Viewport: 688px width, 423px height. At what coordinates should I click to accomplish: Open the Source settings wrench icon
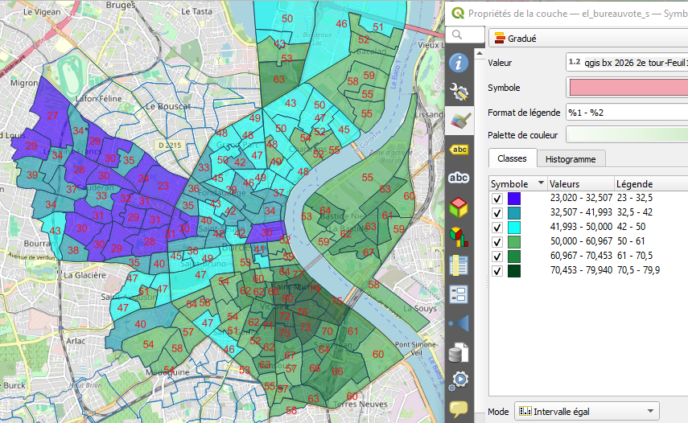coord(459,92)
